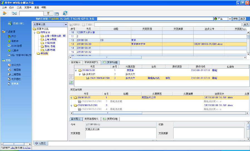Screen dimensions: 250x151
Task: Select the 上海2号线 folder in tree
Action: point(49,43)
